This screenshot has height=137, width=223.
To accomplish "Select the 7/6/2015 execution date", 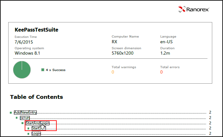I will tap(24, 42).
